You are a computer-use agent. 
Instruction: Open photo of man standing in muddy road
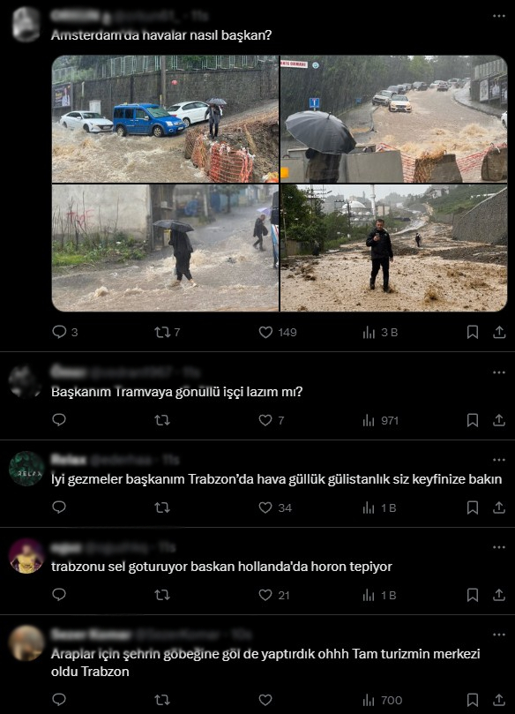point(393,248)
